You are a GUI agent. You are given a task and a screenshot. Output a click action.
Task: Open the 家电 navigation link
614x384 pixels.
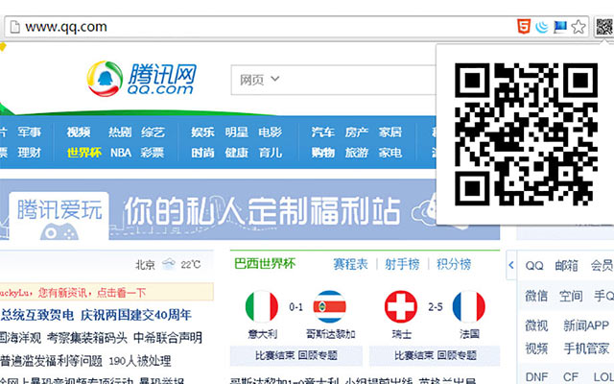pos(390,153)
